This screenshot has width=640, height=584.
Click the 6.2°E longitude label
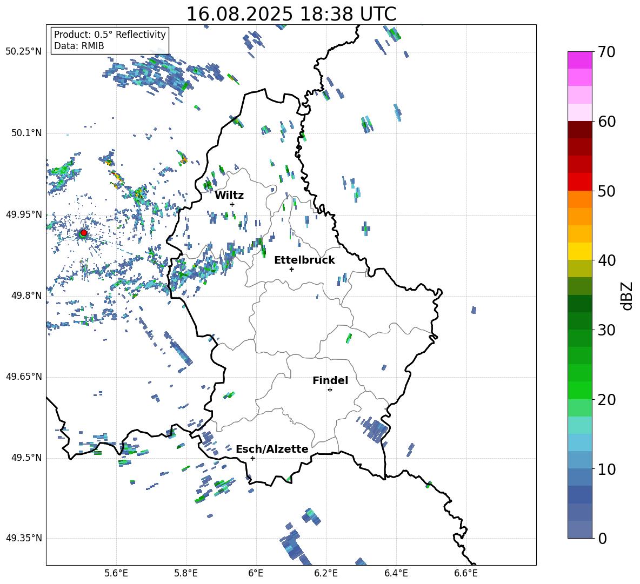[326, 573]
